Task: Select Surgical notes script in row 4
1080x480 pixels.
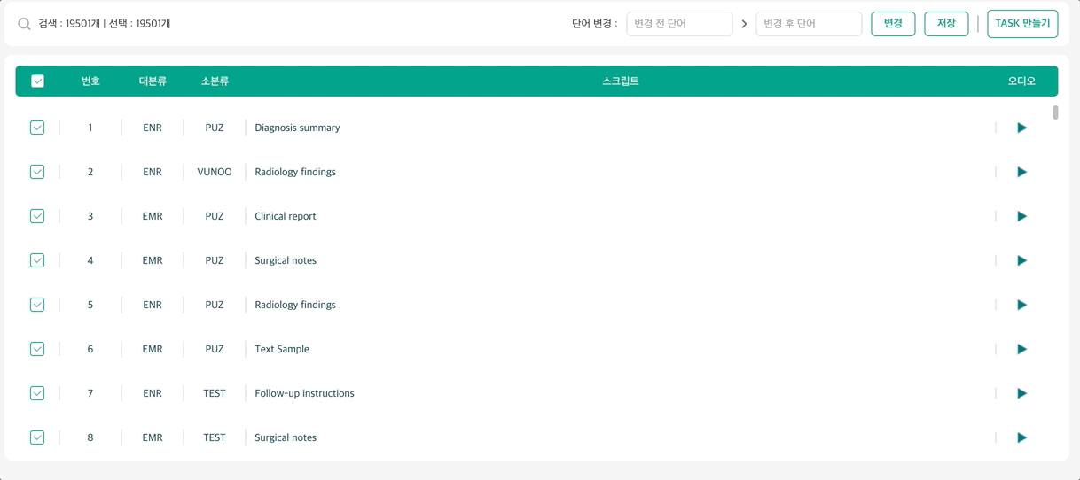Action: pos(286,260)
